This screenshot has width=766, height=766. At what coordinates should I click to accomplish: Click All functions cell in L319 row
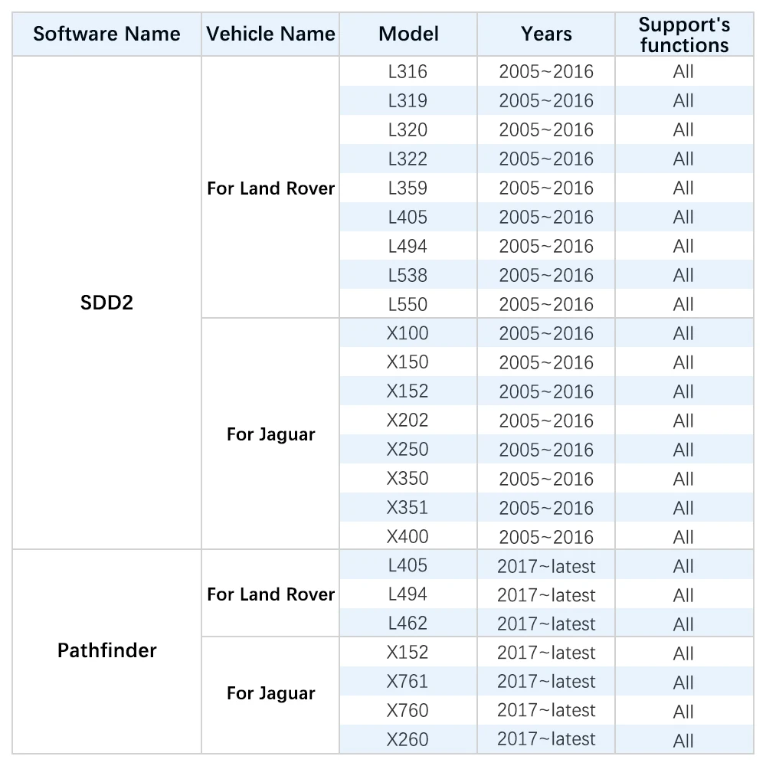point(684,100)
